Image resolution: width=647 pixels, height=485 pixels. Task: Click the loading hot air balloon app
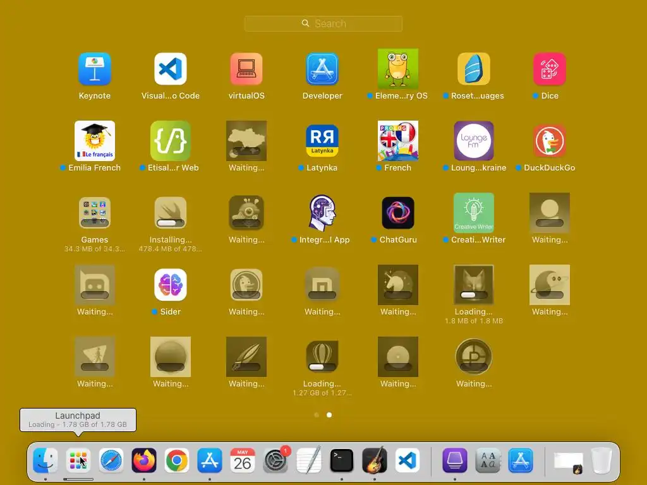tap(322, 357)
